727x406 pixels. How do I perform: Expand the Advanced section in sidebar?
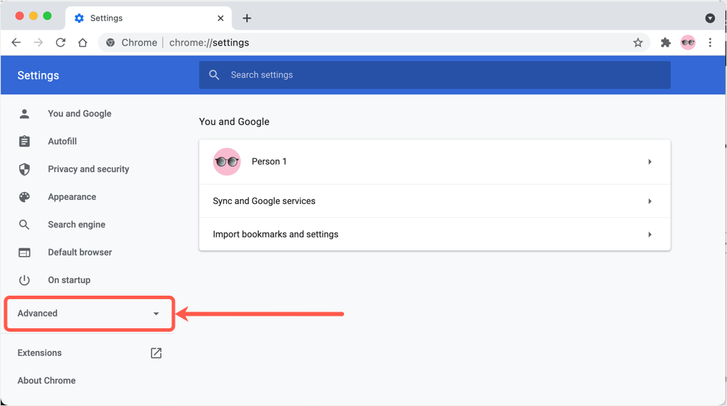[x=89, y=314]
